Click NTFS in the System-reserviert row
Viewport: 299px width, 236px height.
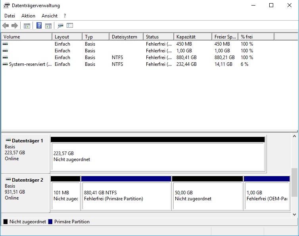(x=117, y=64)
